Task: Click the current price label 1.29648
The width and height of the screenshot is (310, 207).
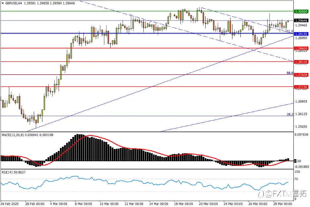Action: [301, 21]
